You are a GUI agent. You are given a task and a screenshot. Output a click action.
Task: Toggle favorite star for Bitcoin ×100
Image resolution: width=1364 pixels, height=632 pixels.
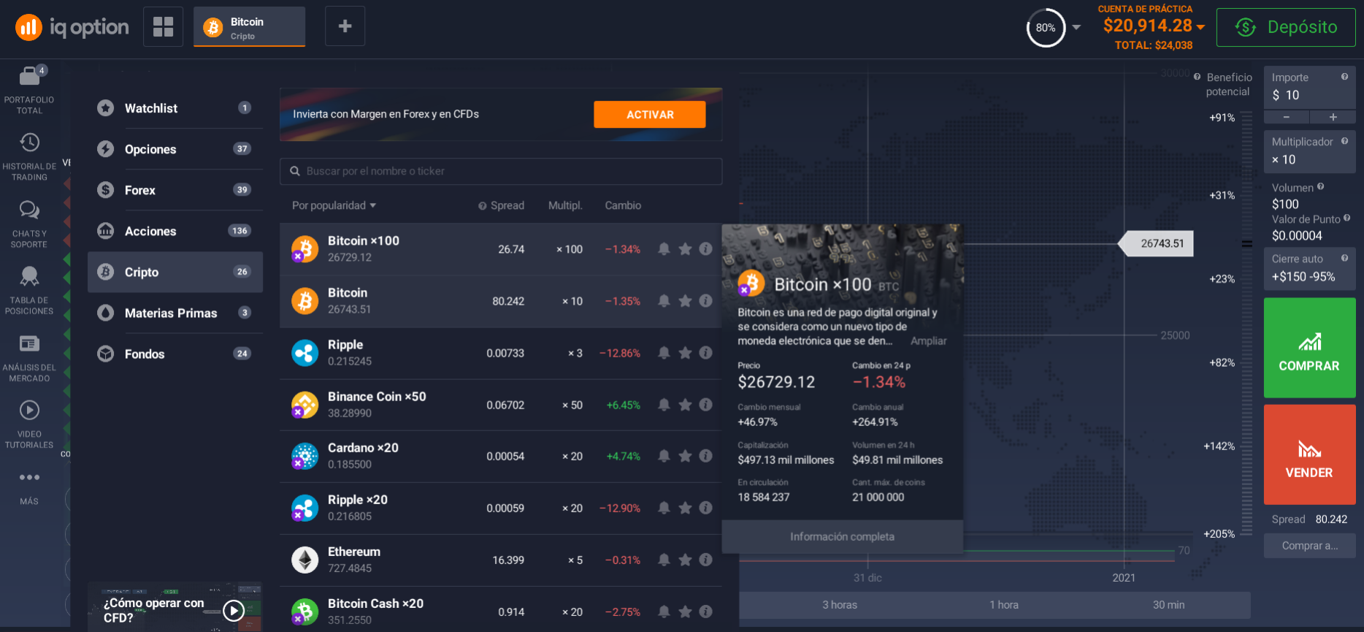pyautogui.click(x=685, y=248)
